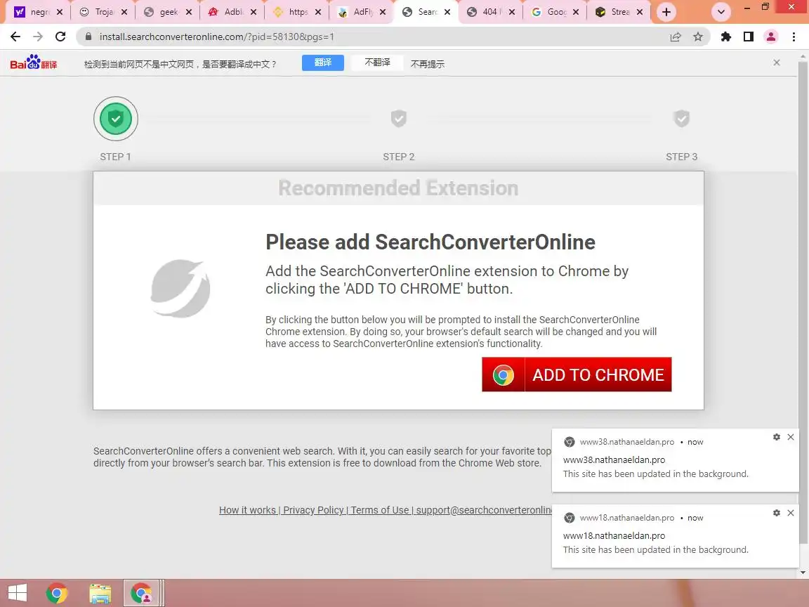This screenshot has height=607, width=809.
Task: Expand the tab search dropdown arrow
Action: click(x=721, y=12)
